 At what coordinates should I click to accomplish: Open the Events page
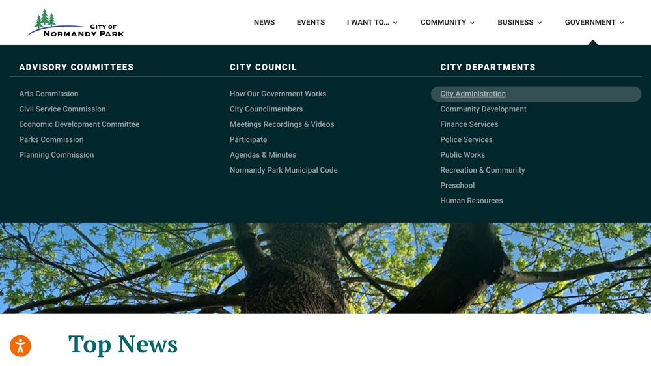click(311, 22)
